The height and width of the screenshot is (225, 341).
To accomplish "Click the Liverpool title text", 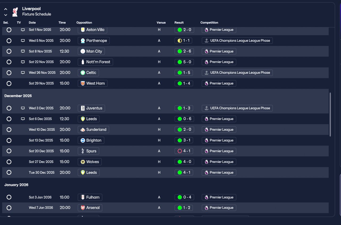I will [x=31, y=9].
